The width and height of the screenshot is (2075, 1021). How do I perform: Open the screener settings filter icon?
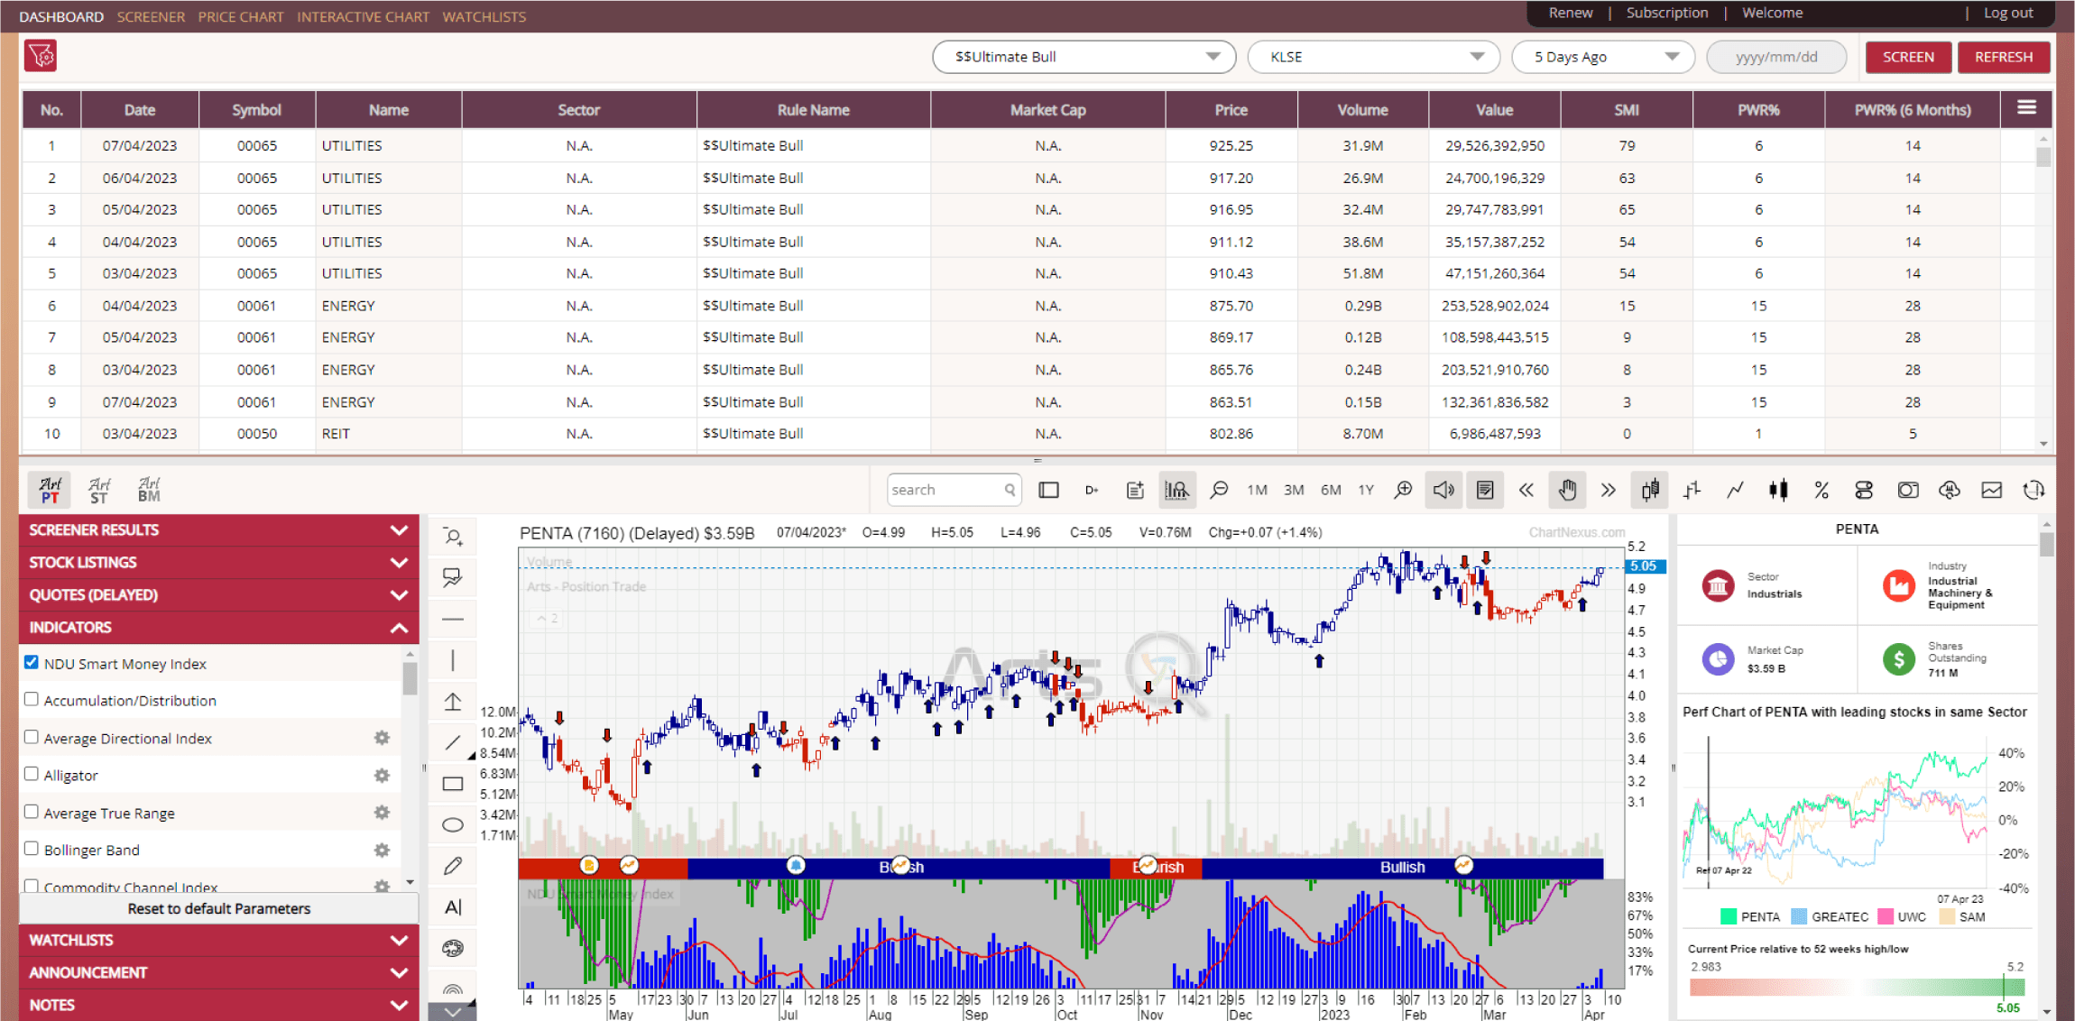point(41,56)
